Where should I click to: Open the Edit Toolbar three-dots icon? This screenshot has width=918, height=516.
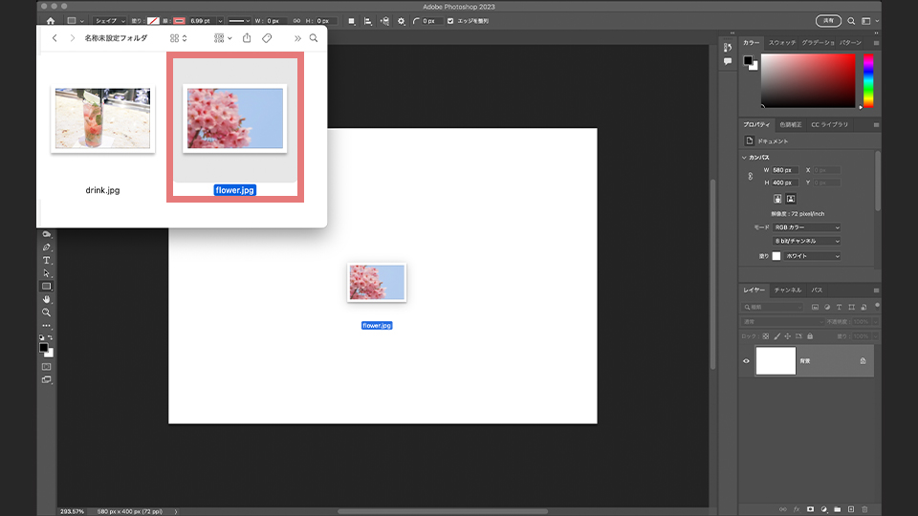(x=46, y=325)
